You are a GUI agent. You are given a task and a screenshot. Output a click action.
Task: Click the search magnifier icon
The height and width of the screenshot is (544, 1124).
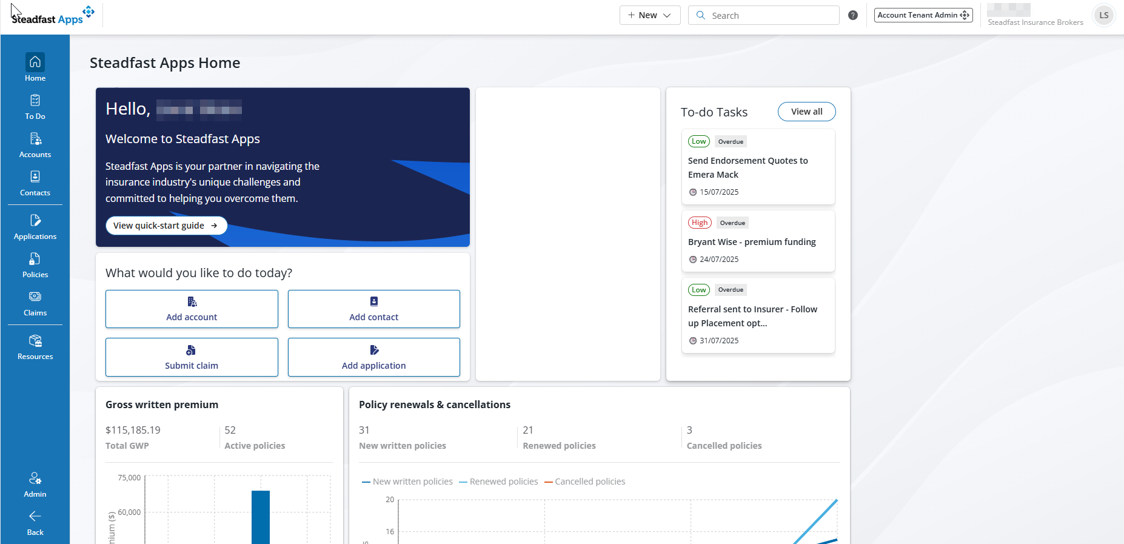701,15
